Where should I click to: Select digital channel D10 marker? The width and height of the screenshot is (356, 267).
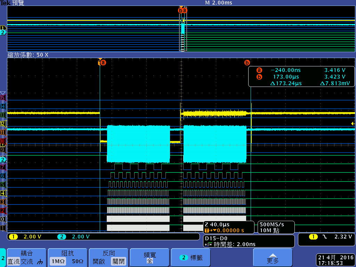tap(3, 141)
